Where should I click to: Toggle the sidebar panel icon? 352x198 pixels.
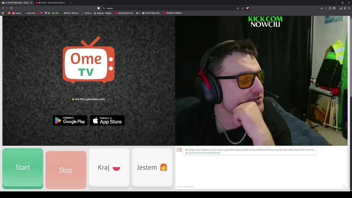(x=334, y=8)
